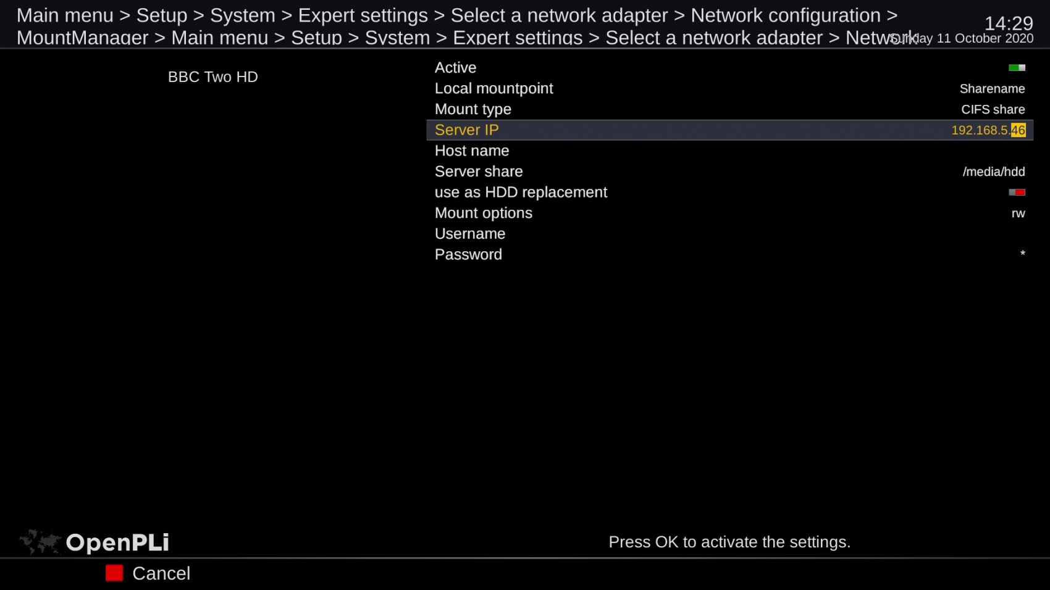Select the Host name row
The height and width of the screenshot is (590, 1050).
(x=472, y=151)
